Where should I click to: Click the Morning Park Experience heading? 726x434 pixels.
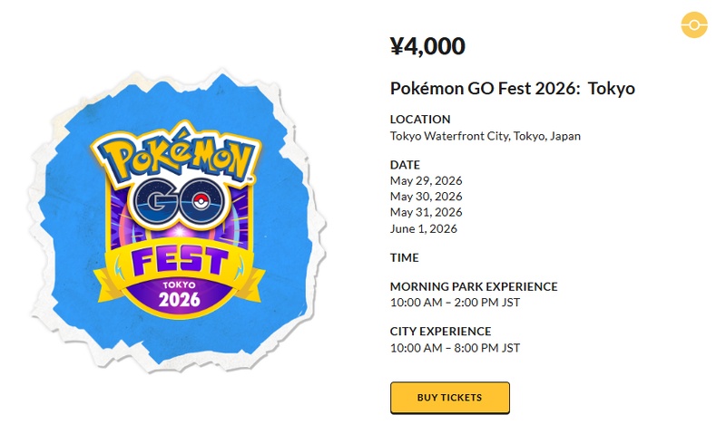click(x=474, y=286)
